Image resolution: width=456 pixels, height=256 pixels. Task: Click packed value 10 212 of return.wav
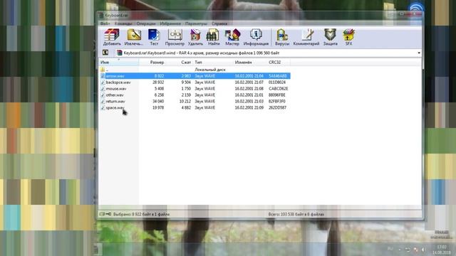[x=185, y=101]
